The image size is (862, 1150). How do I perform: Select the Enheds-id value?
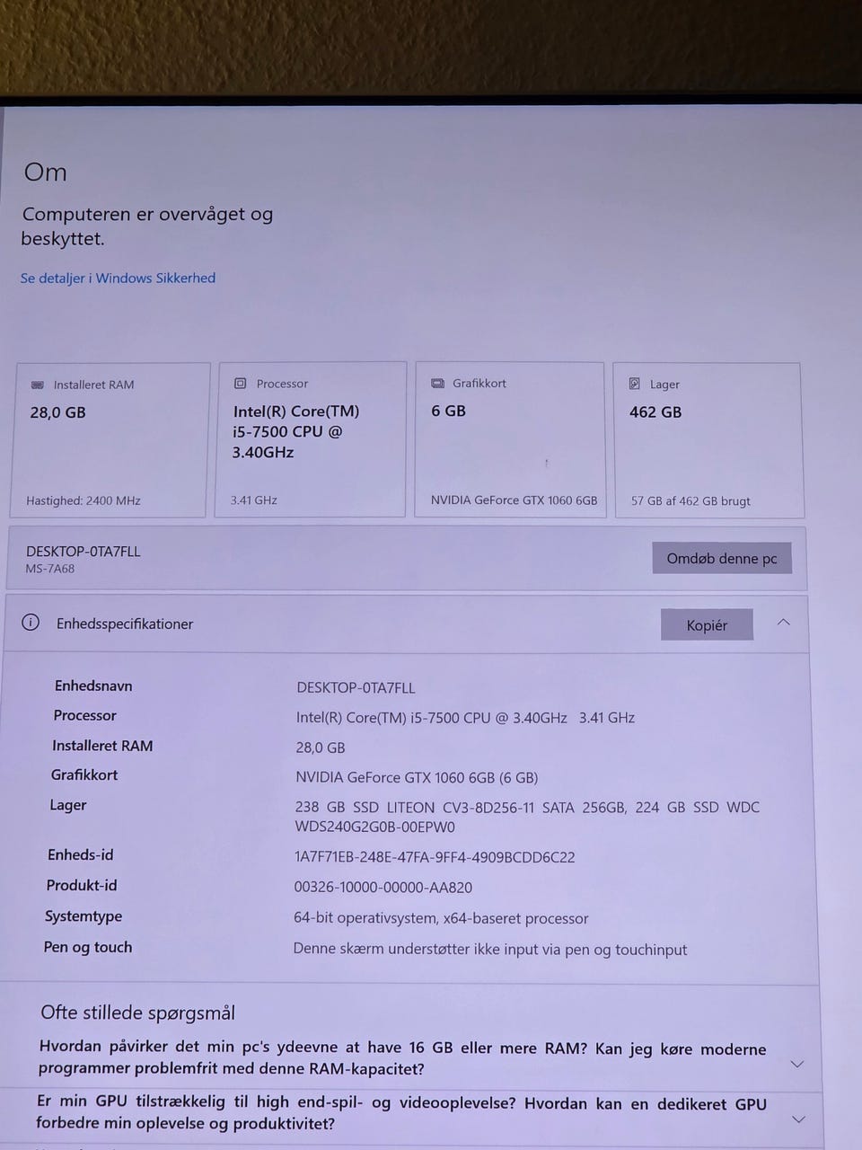coord(435,857)
